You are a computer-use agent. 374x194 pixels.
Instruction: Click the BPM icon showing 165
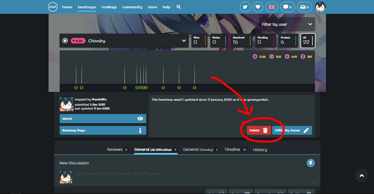point(272,56)
